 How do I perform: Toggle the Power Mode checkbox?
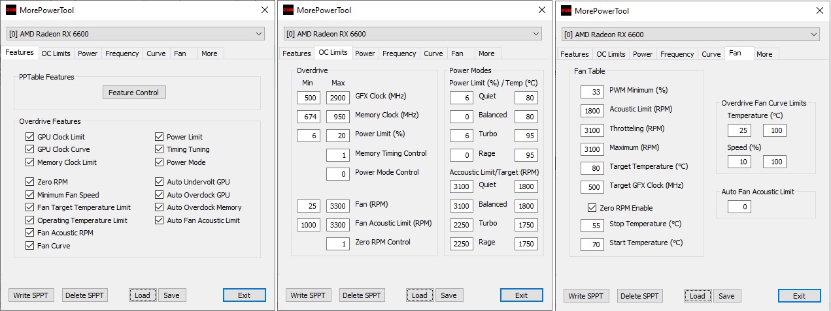(x=160, y=162)
